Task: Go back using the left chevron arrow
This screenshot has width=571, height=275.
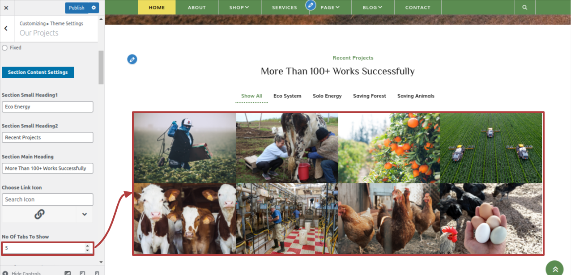Action: pyautogui.click(x=6, y=28)
